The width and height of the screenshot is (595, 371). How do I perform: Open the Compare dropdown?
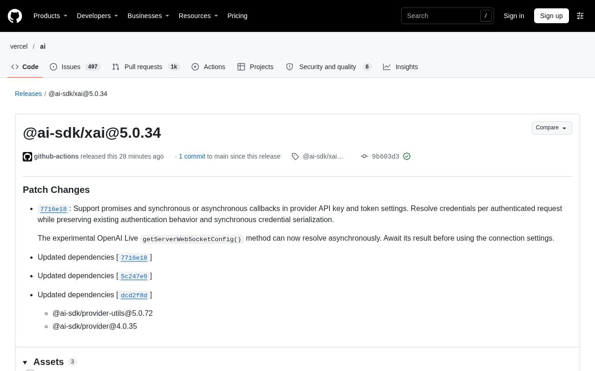point(552,128)
